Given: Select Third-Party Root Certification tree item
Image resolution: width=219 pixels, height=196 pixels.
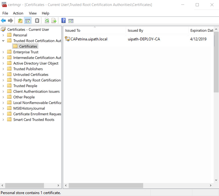Looking at the screenshot, I should click(37, 80).
